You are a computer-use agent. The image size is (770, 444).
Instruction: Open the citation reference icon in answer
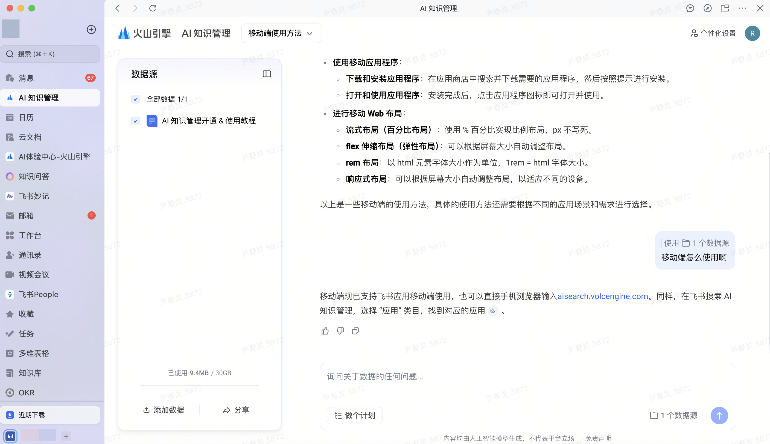tap(492, 311)
